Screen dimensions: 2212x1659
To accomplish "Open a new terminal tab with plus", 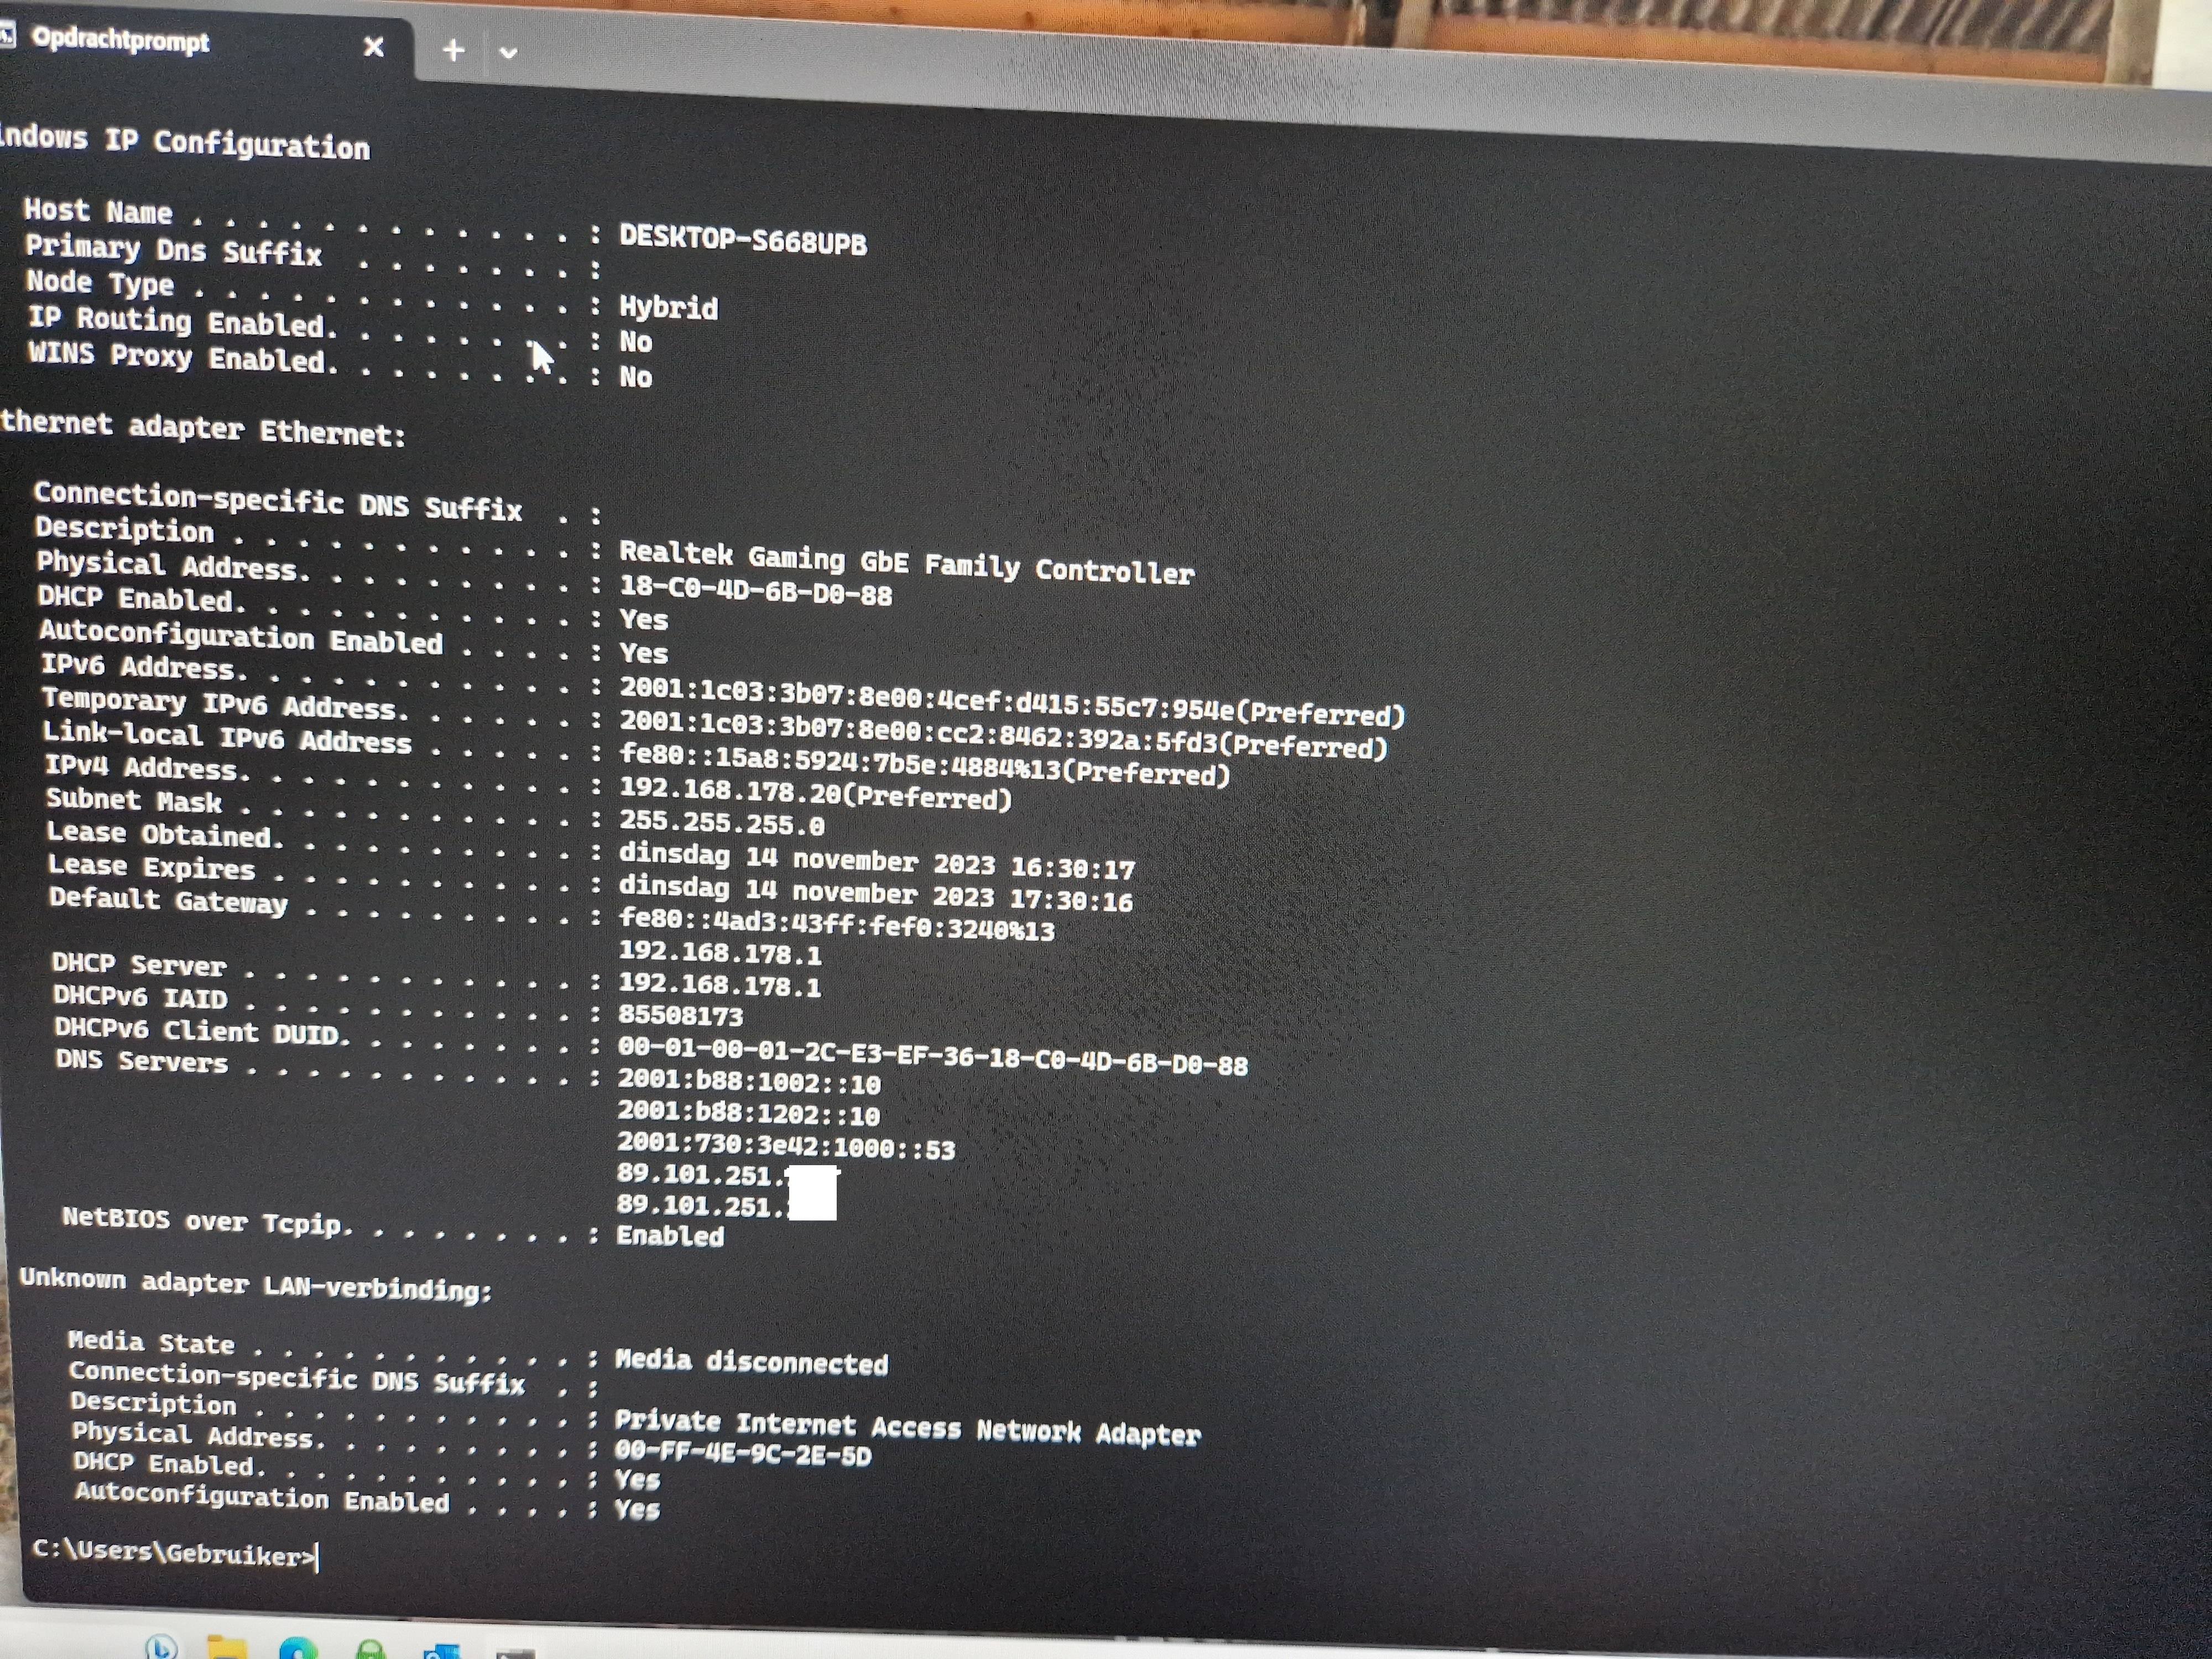I will point(453,50).
